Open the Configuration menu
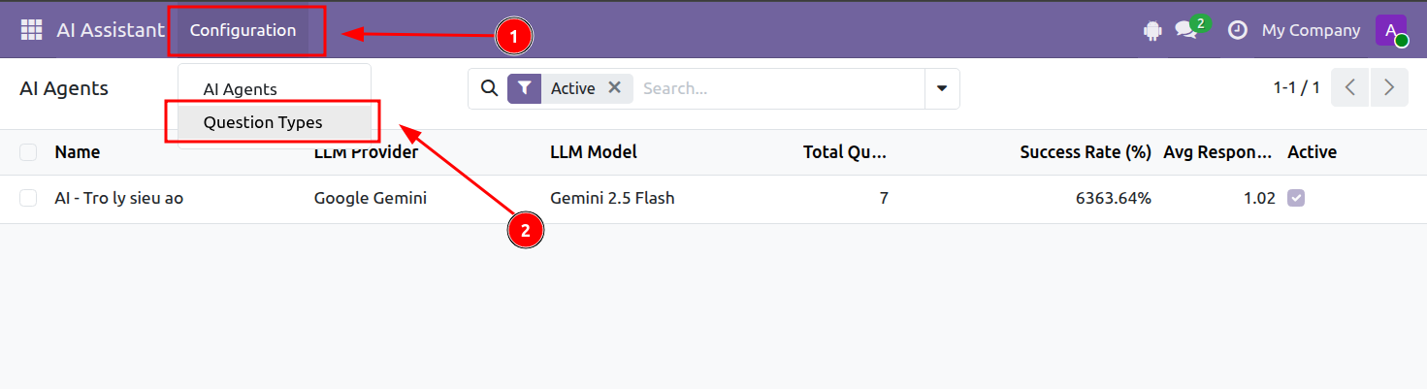The image size is (1427, 389). (x=243, y=30)
